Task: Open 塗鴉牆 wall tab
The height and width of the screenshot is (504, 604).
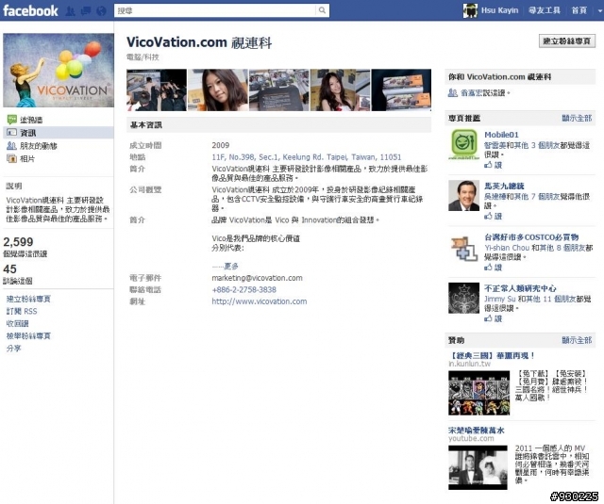Action: tap(31, 120)
